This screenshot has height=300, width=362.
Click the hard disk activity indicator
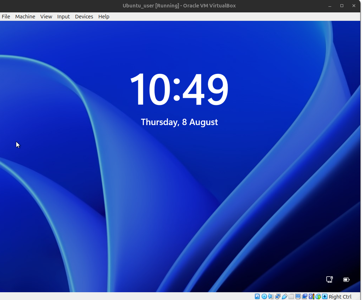(257, 296)
